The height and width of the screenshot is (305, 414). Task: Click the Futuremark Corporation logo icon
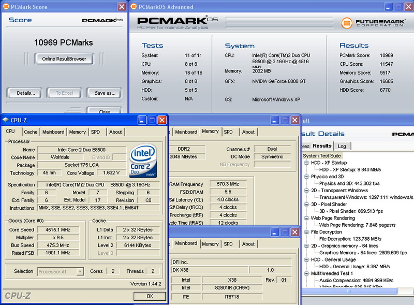(347, 23)
